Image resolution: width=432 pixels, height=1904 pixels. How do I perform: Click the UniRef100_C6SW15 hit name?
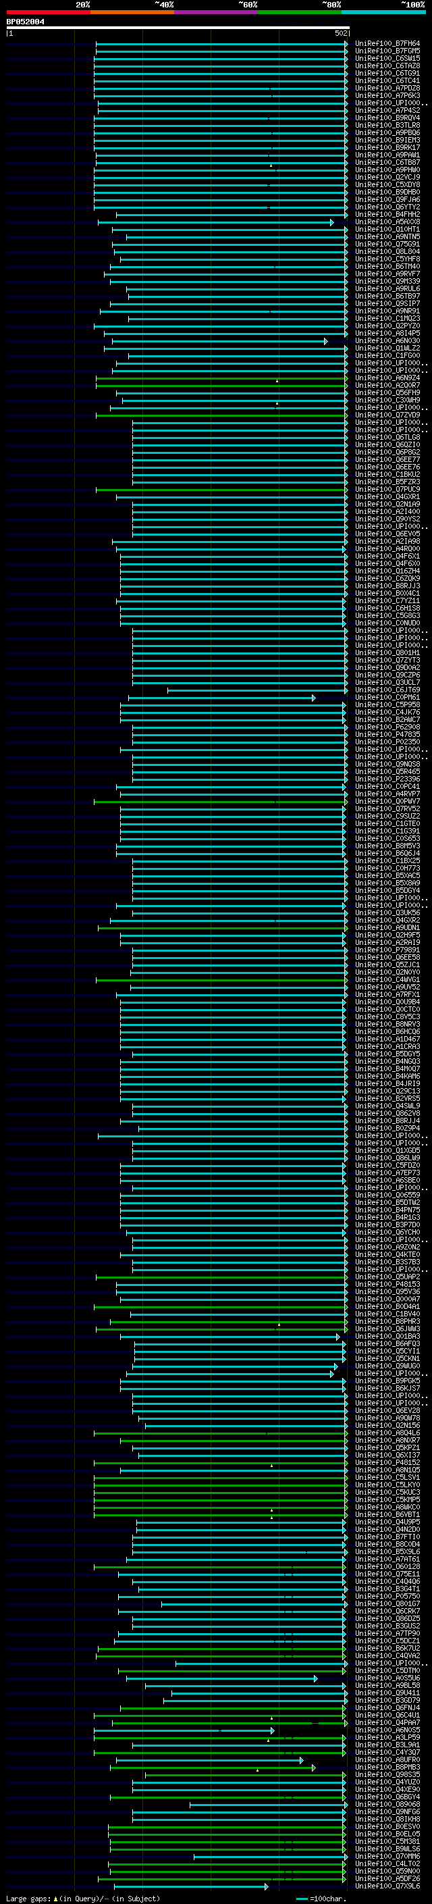(387, 58)
